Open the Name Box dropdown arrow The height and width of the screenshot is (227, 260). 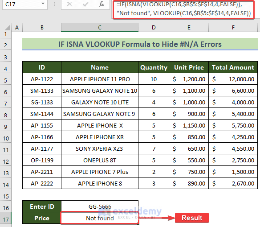(43, 4)
